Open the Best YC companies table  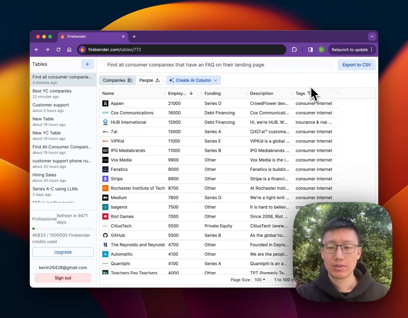[52, 91]
